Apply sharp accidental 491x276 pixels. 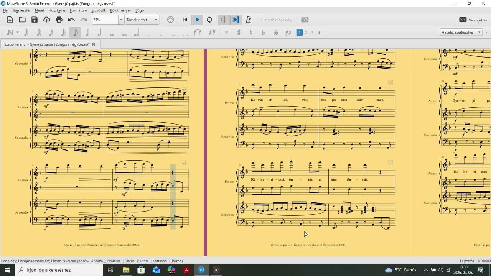239,33
